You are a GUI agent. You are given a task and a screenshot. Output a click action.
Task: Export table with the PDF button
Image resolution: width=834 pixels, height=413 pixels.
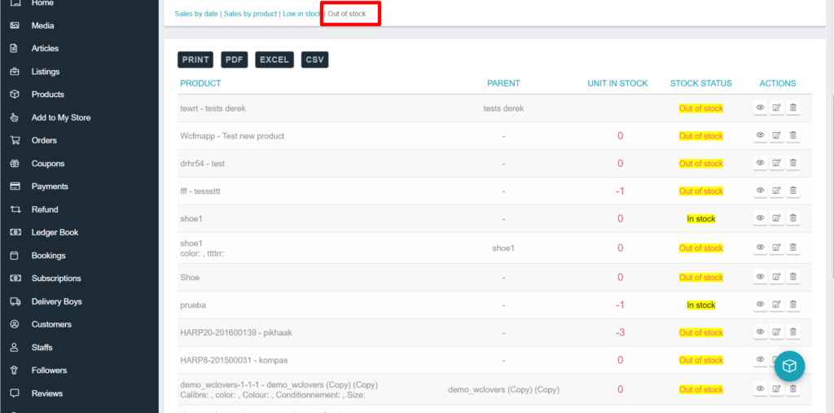pyautogui.click(x=234, y=59)
